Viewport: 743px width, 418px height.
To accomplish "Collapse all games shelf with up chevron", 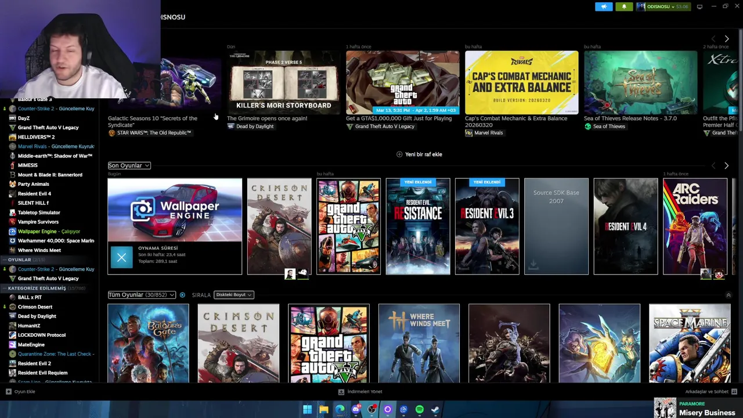I will pyautogui.click(x=728, y=296).
